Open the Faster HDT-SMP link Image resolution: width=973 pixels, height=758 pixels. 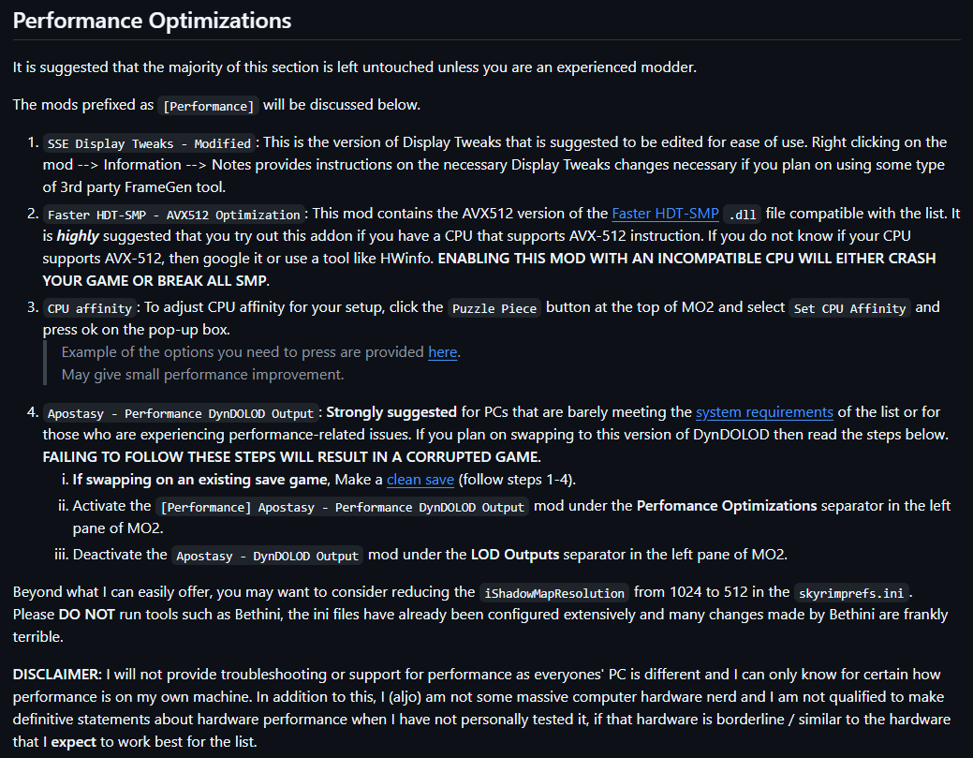click(665, 214)
